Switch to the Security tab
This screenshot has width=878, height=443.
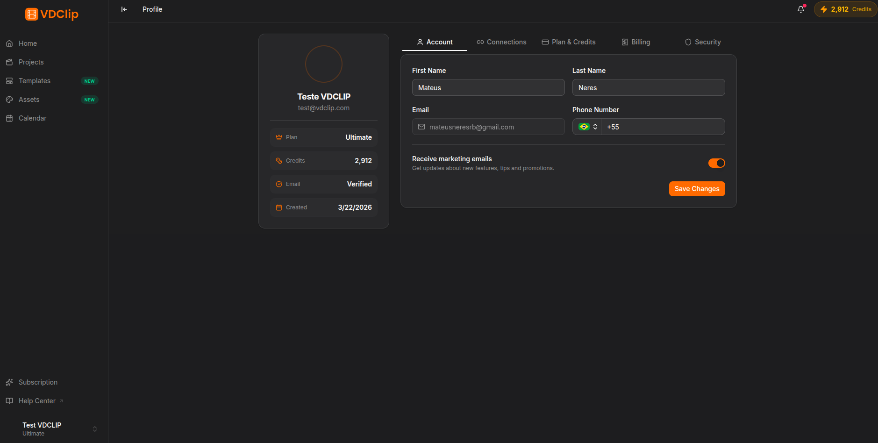(703, 42)
